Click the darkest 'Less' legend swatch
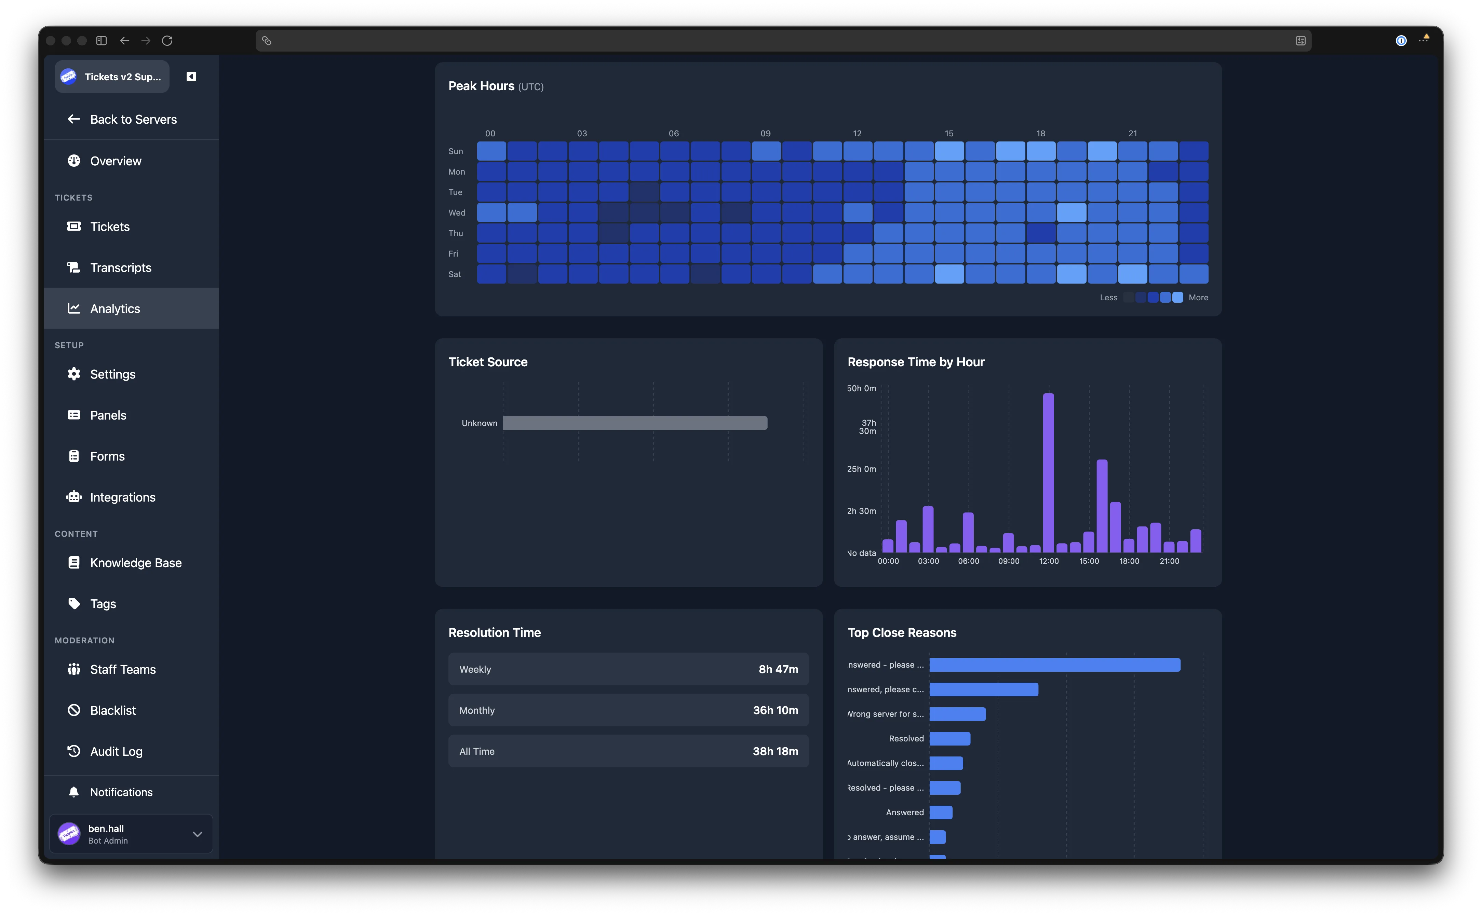Image resolution: width=1482 pixels, height=915 pixels. (1129, 297)
